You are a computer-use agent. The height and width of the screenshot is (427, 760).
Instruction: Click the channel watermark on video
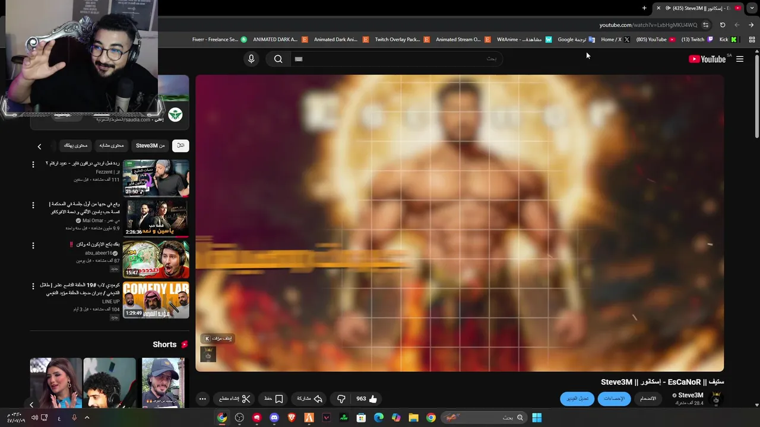[208, 353]
